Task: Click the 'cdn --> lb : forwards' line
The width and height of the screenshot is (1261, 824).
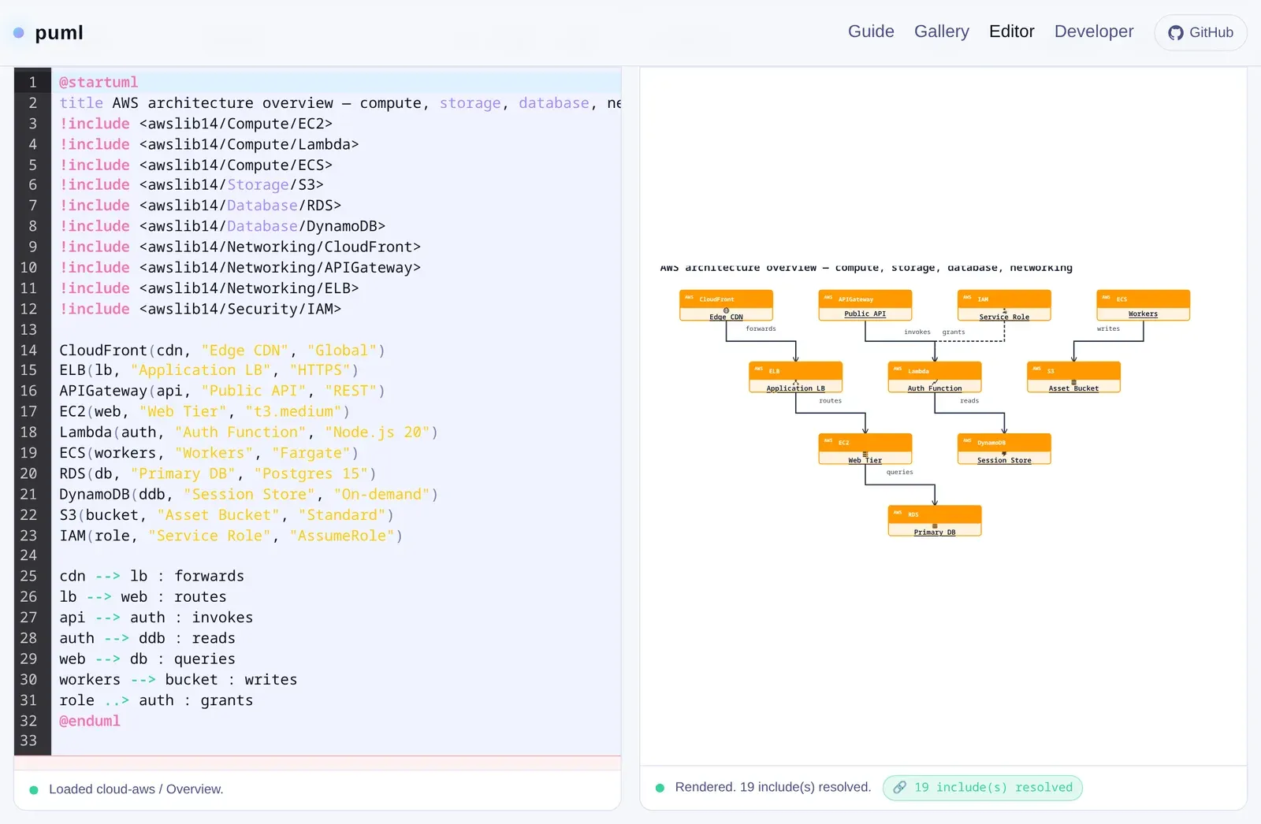Action: (336, 576)
